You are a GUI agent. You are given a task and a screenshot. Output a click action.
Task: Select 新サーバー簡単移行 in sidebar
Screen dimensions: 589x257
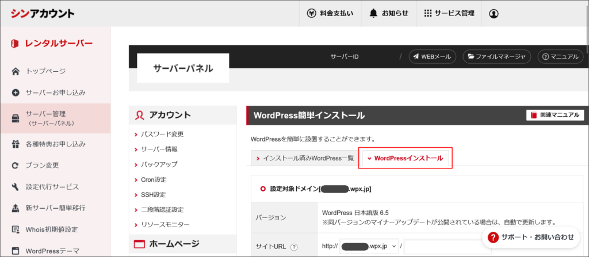pos(55,208)
